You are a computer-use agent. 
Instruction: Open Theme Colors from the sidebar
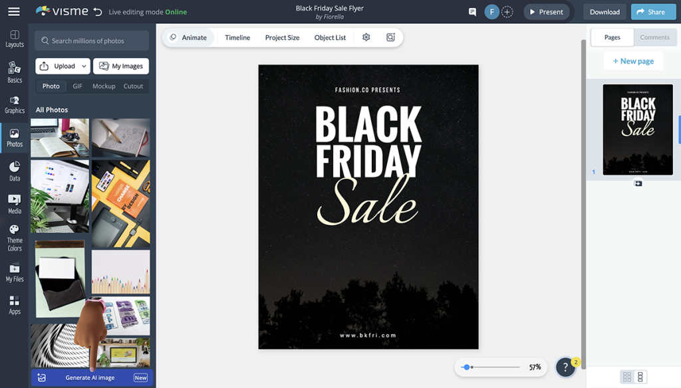(x=14, y=237)
